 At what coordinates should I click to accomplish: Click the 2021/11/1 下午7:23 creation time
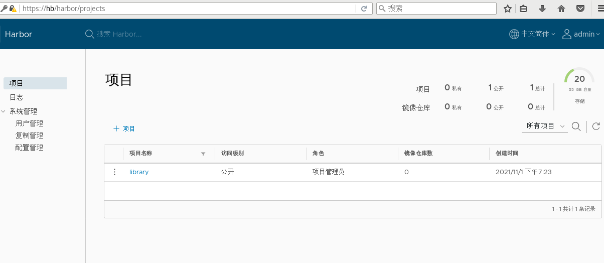coord(524,172)
